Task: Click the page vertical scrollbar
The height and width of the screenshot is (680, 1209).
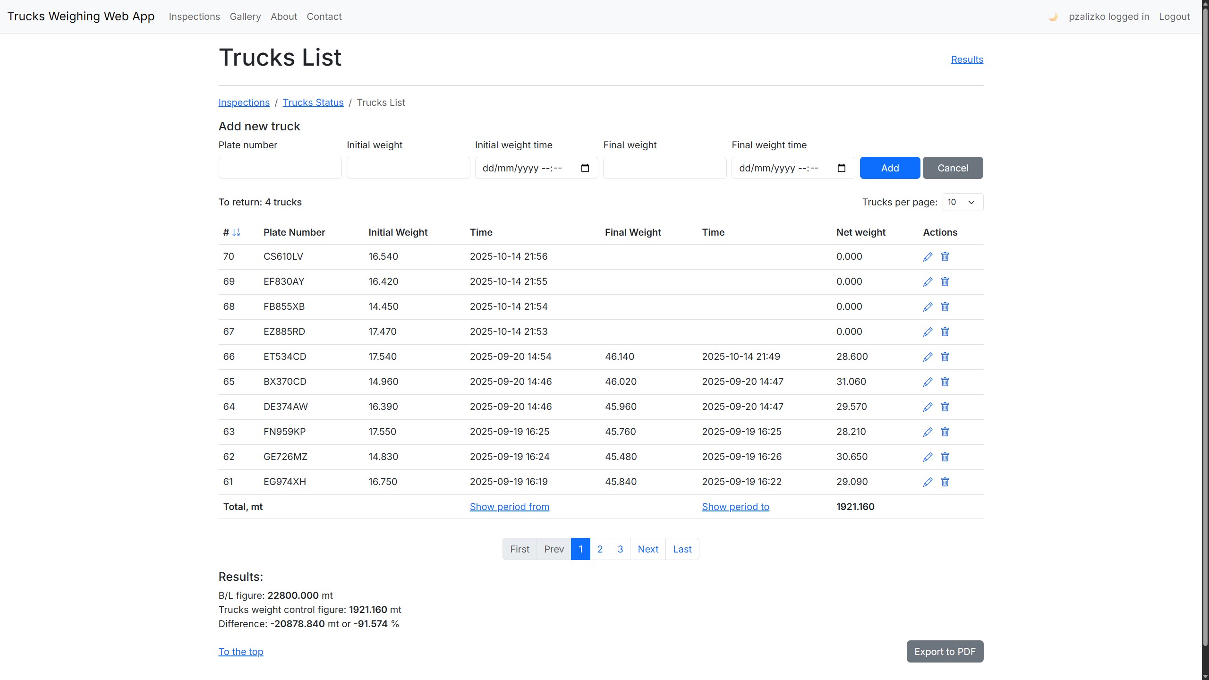Action: [1205, 331]
